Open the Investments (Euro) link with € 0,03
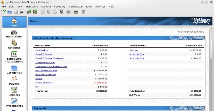Viewport: 214px width, 111px height. [45, 62]
